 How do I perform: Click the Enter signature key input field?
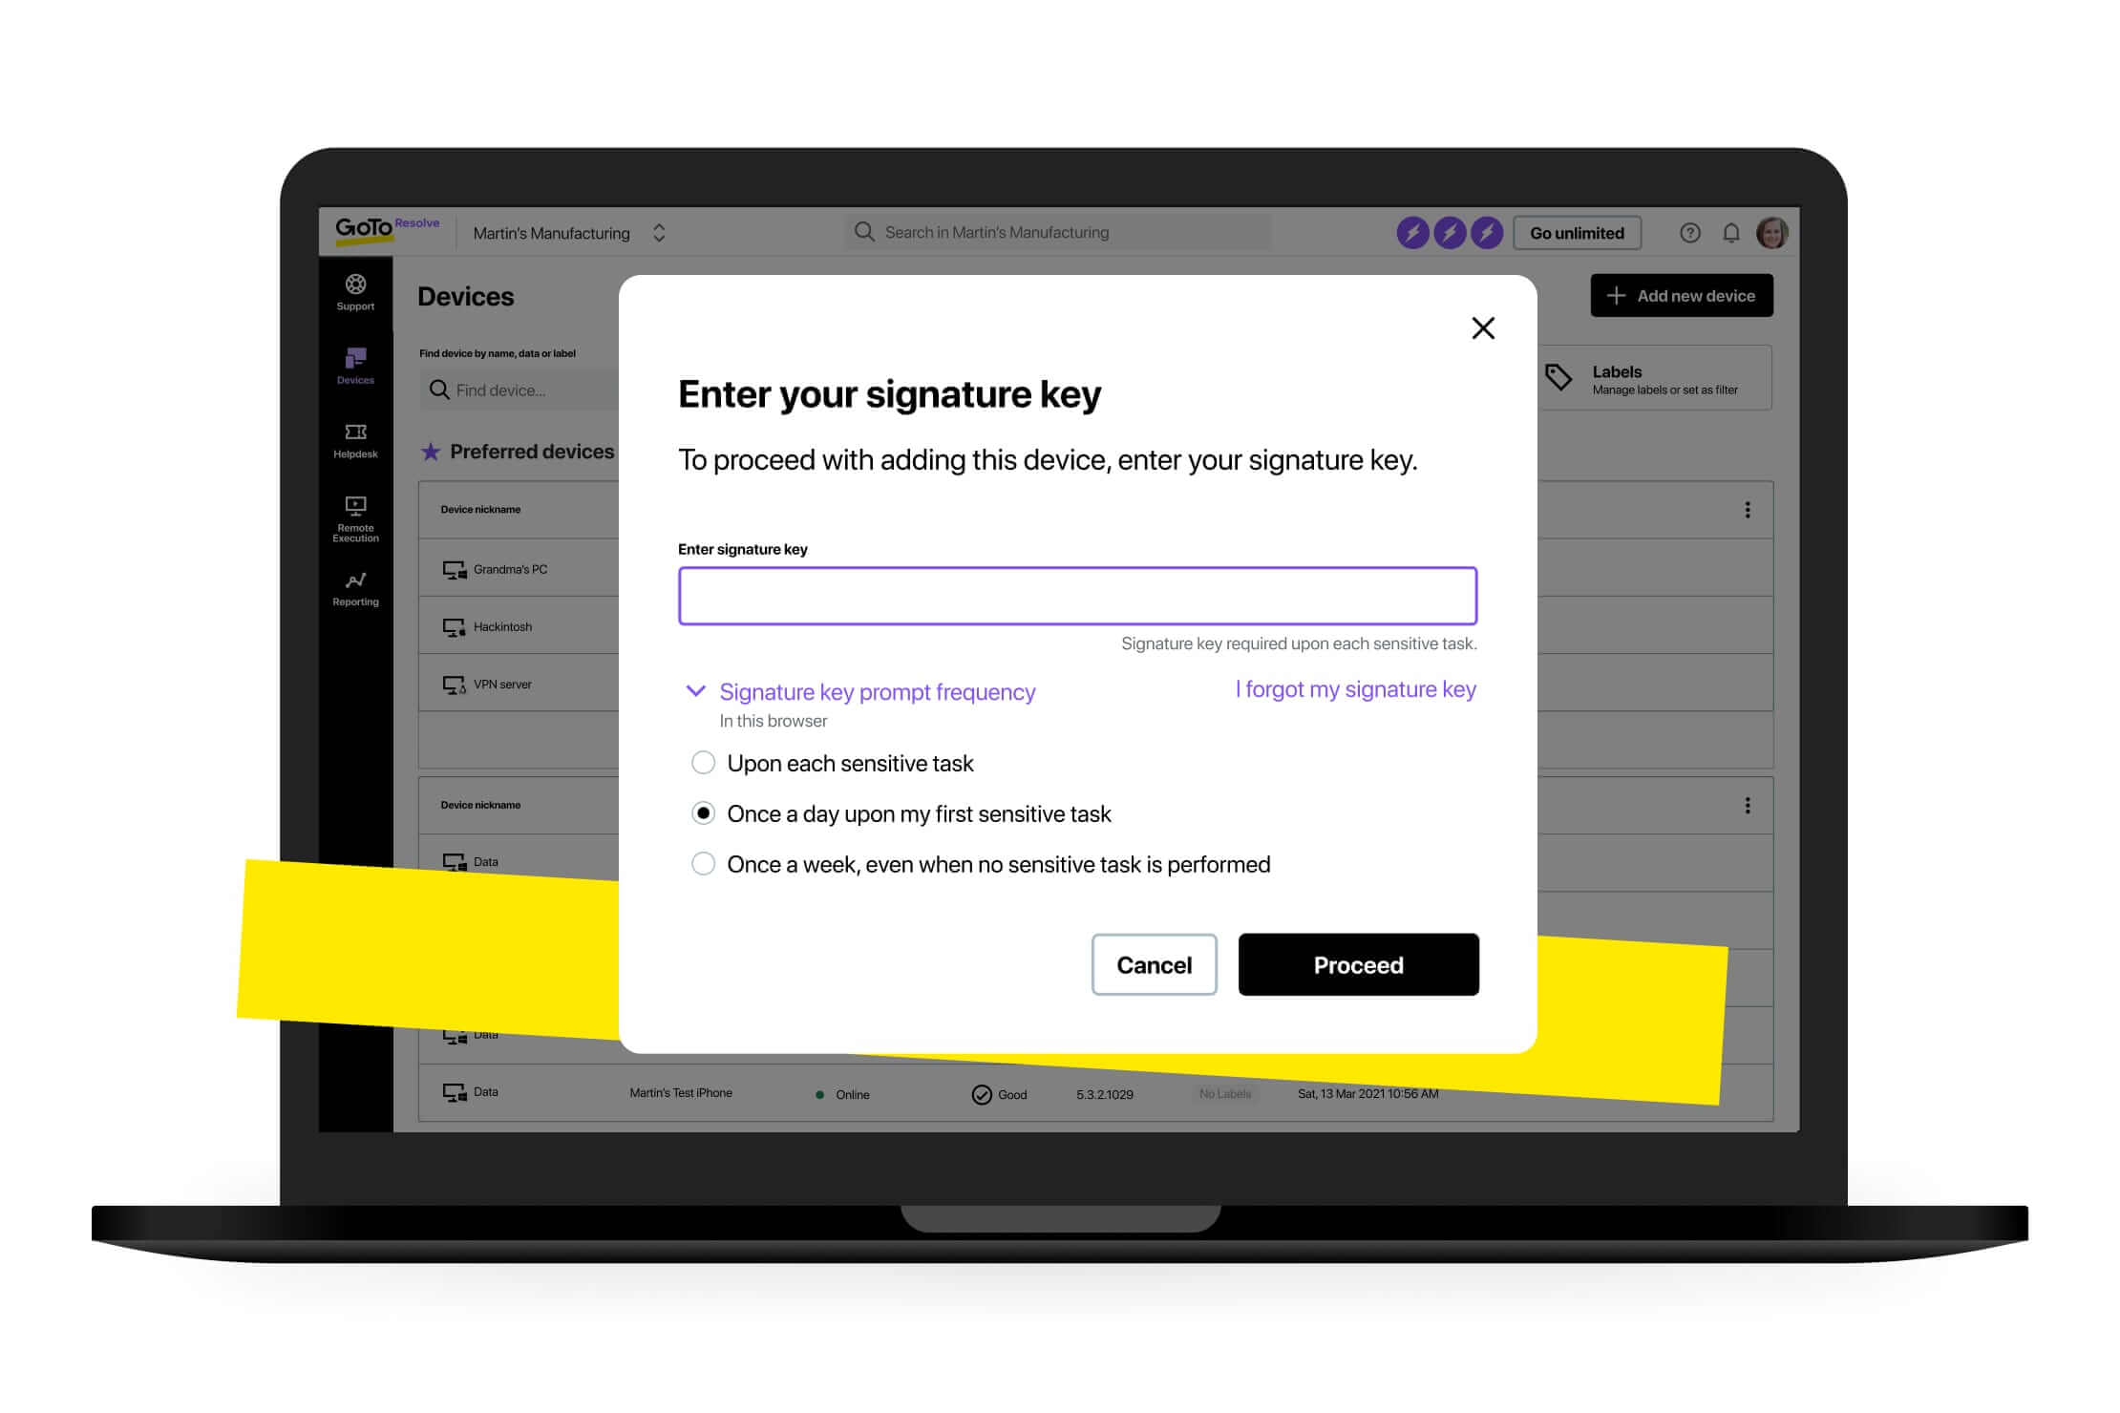point(1077,595)
